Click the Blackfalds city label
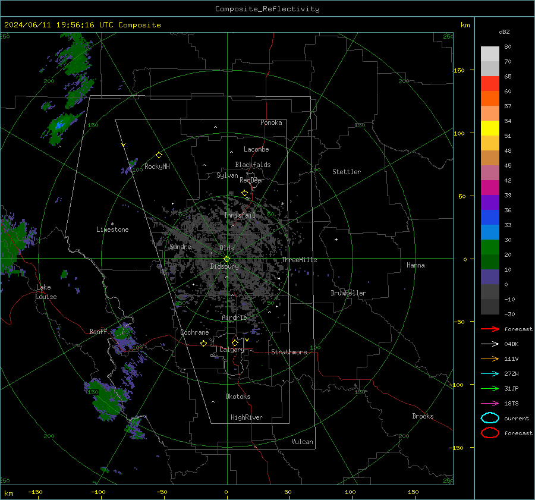Viewport: 535px width, 500px height. (253, 165)
